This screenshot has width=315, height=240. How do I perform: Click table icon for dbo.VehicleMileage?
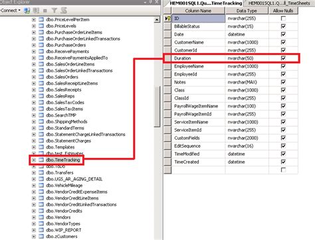click(41, 185)
